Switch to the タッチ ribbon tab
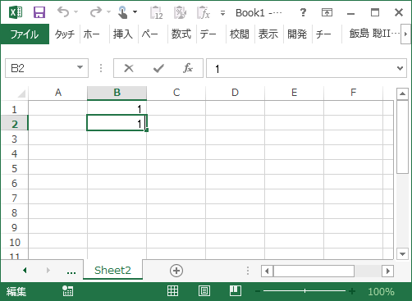The width and height of the screenshot is (412, 301). [65, 34]
